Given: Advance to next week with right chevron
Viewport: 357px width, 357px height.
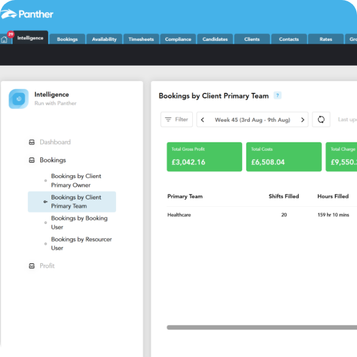Looking at the screenshot, I should pyautogui.click(x=303, y=120).
